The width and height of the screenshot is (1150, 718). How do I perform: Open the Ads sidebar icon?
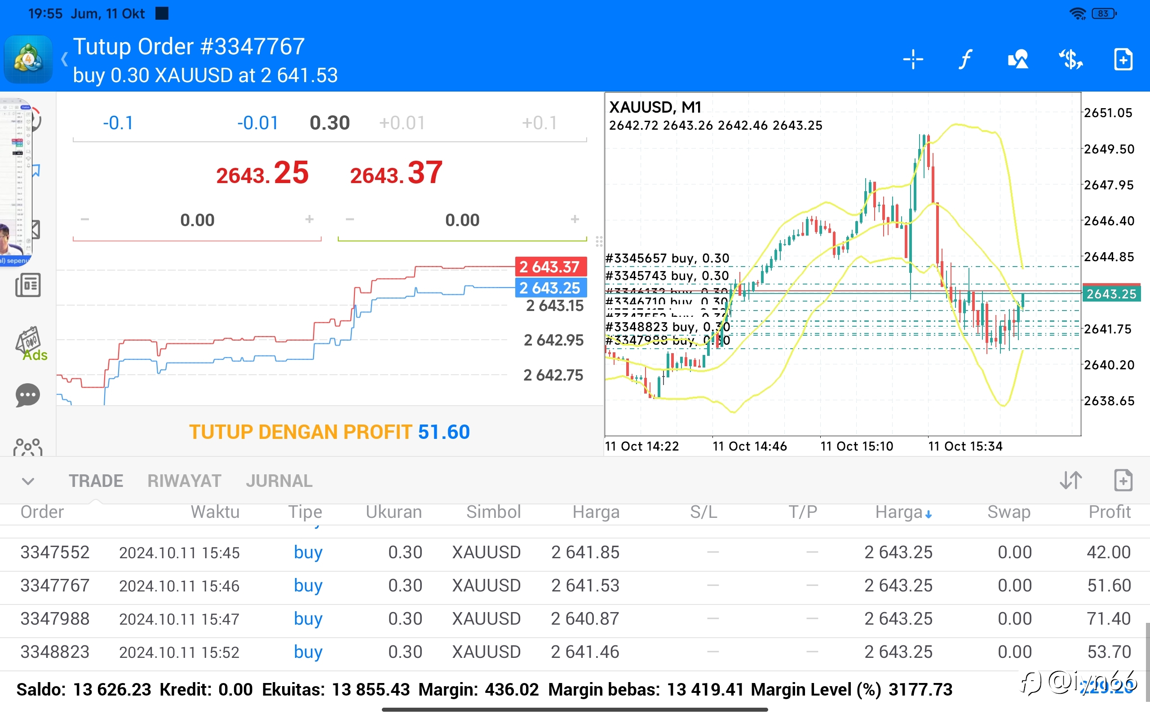(31, 344)
